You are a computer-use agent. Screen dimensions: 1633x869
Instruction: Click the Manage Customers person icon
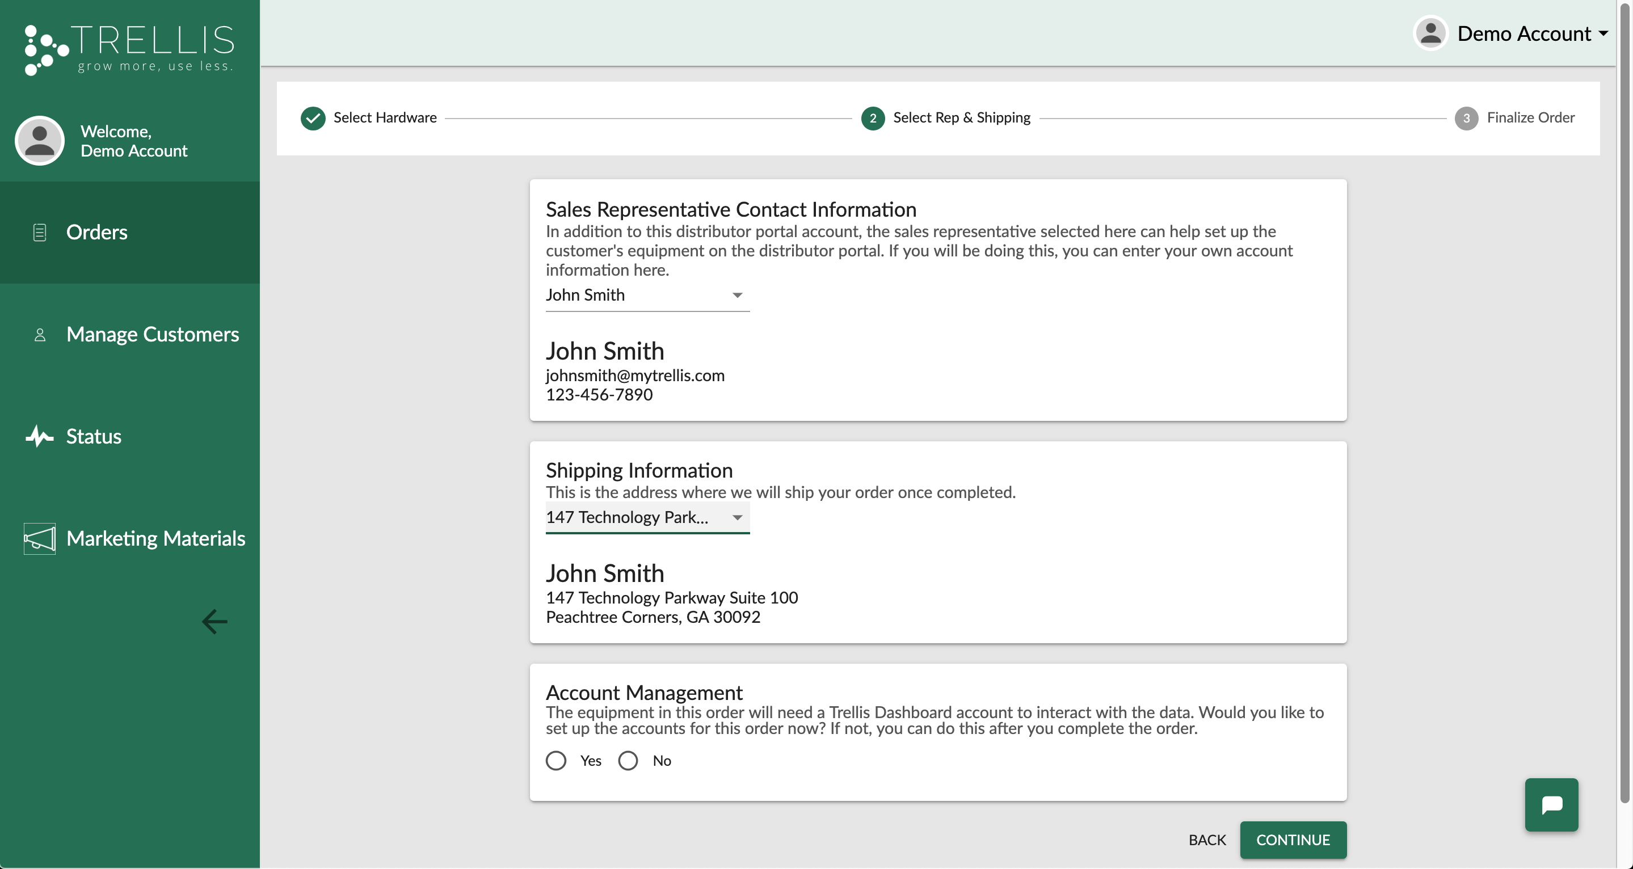[39, 335]
